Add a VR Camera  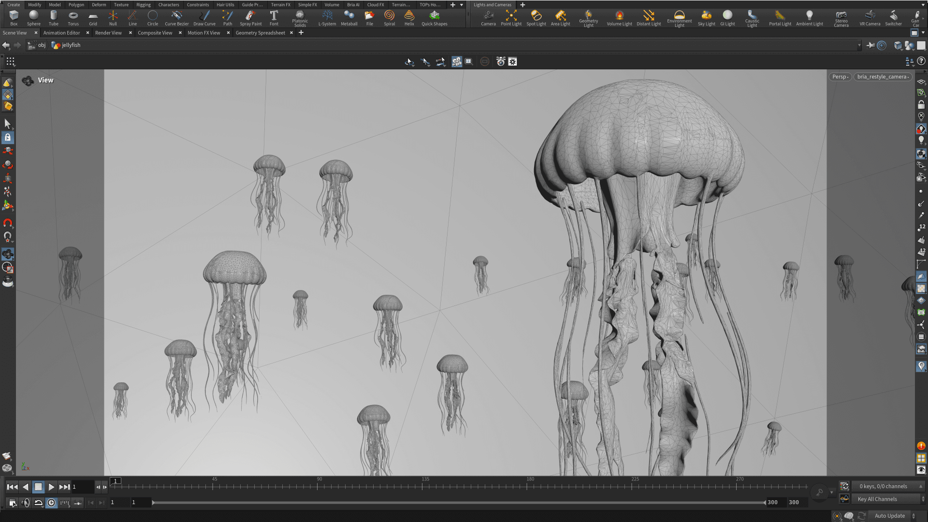870,18
